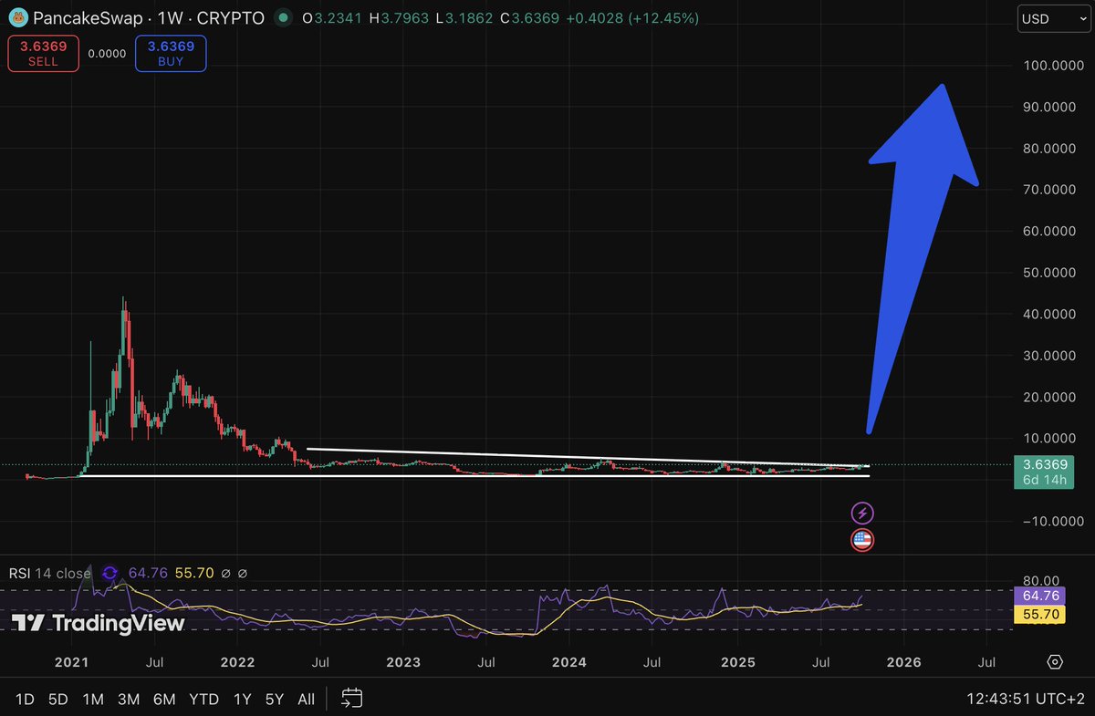
Task: Click the RSI 14 close legend label
Action: click(x=49, y=573)
